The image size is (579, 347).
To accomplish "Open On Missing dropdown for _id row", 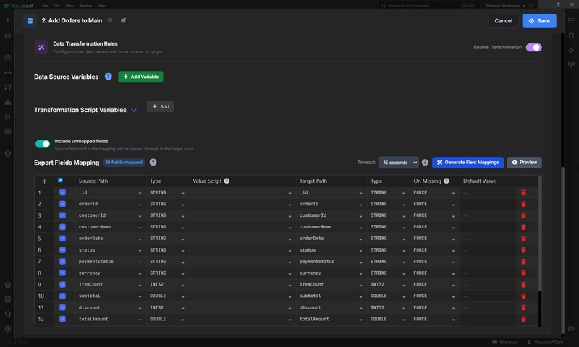I will [x=453, y=193].
